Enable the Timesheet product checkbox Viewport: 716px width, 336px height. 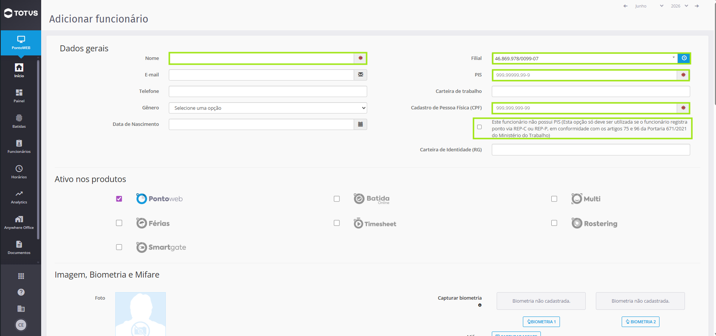point(337,223)
